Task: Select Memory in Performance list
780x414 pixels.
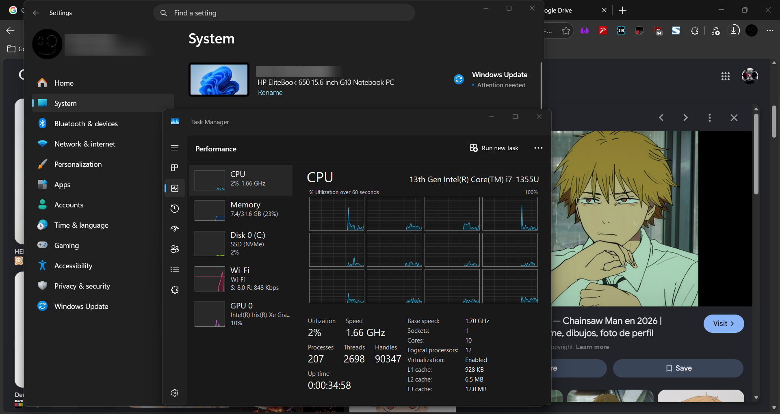Action: 241,211
